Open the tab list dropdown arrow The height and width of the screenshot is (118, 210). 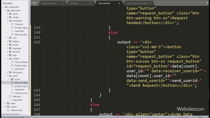point(207,3)
